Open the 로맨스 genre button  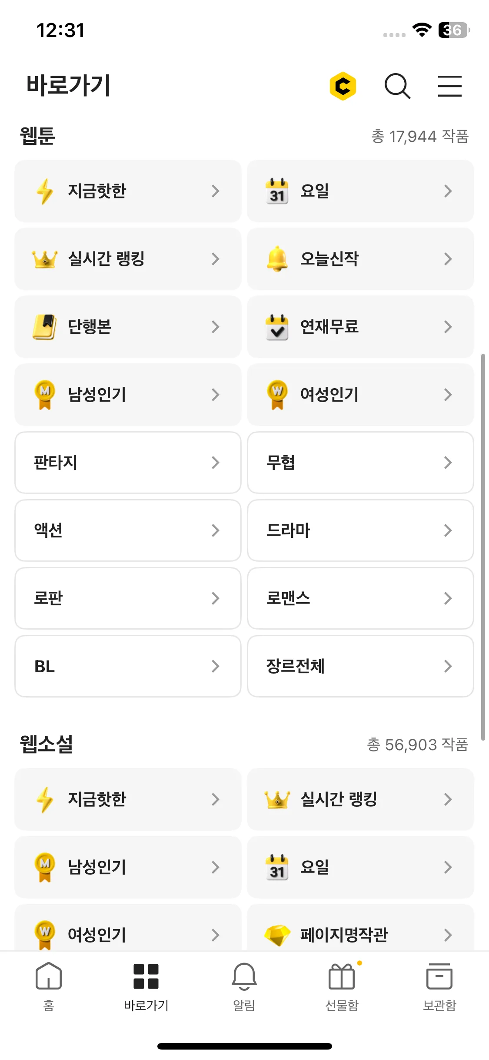pyautogui.click(x=360, y=598)
